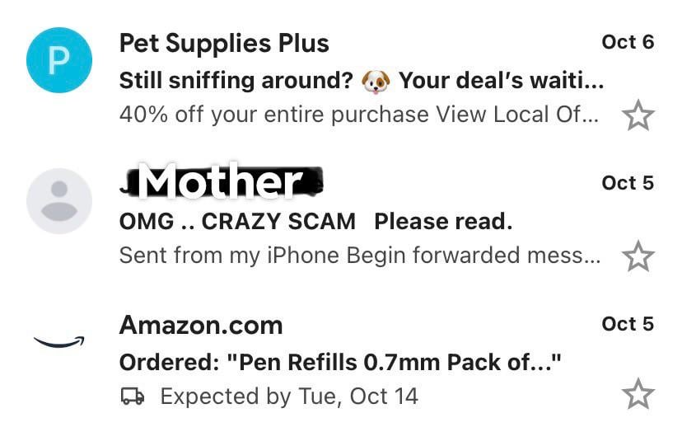Star the CRAZY SCAM email
The width and height of the screenshot is (682, 446).
coord(638,256)
